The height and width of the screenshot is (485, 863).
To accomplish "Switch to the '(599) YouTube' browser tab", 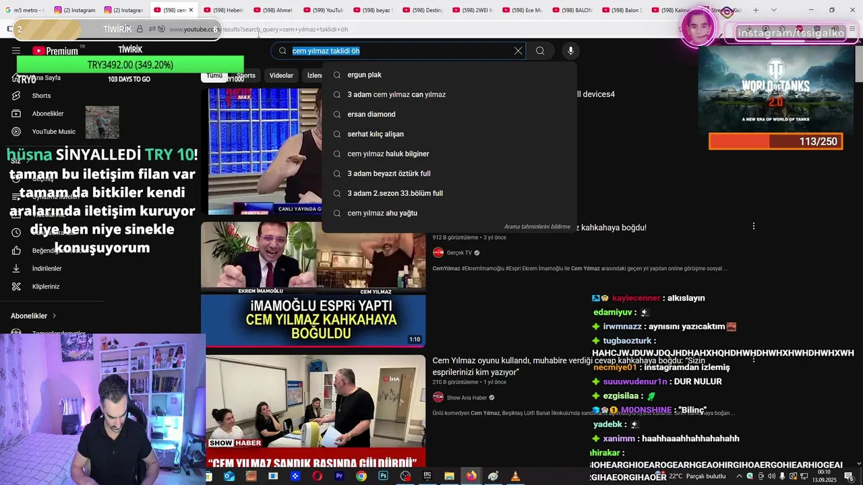I will point(324,10).
